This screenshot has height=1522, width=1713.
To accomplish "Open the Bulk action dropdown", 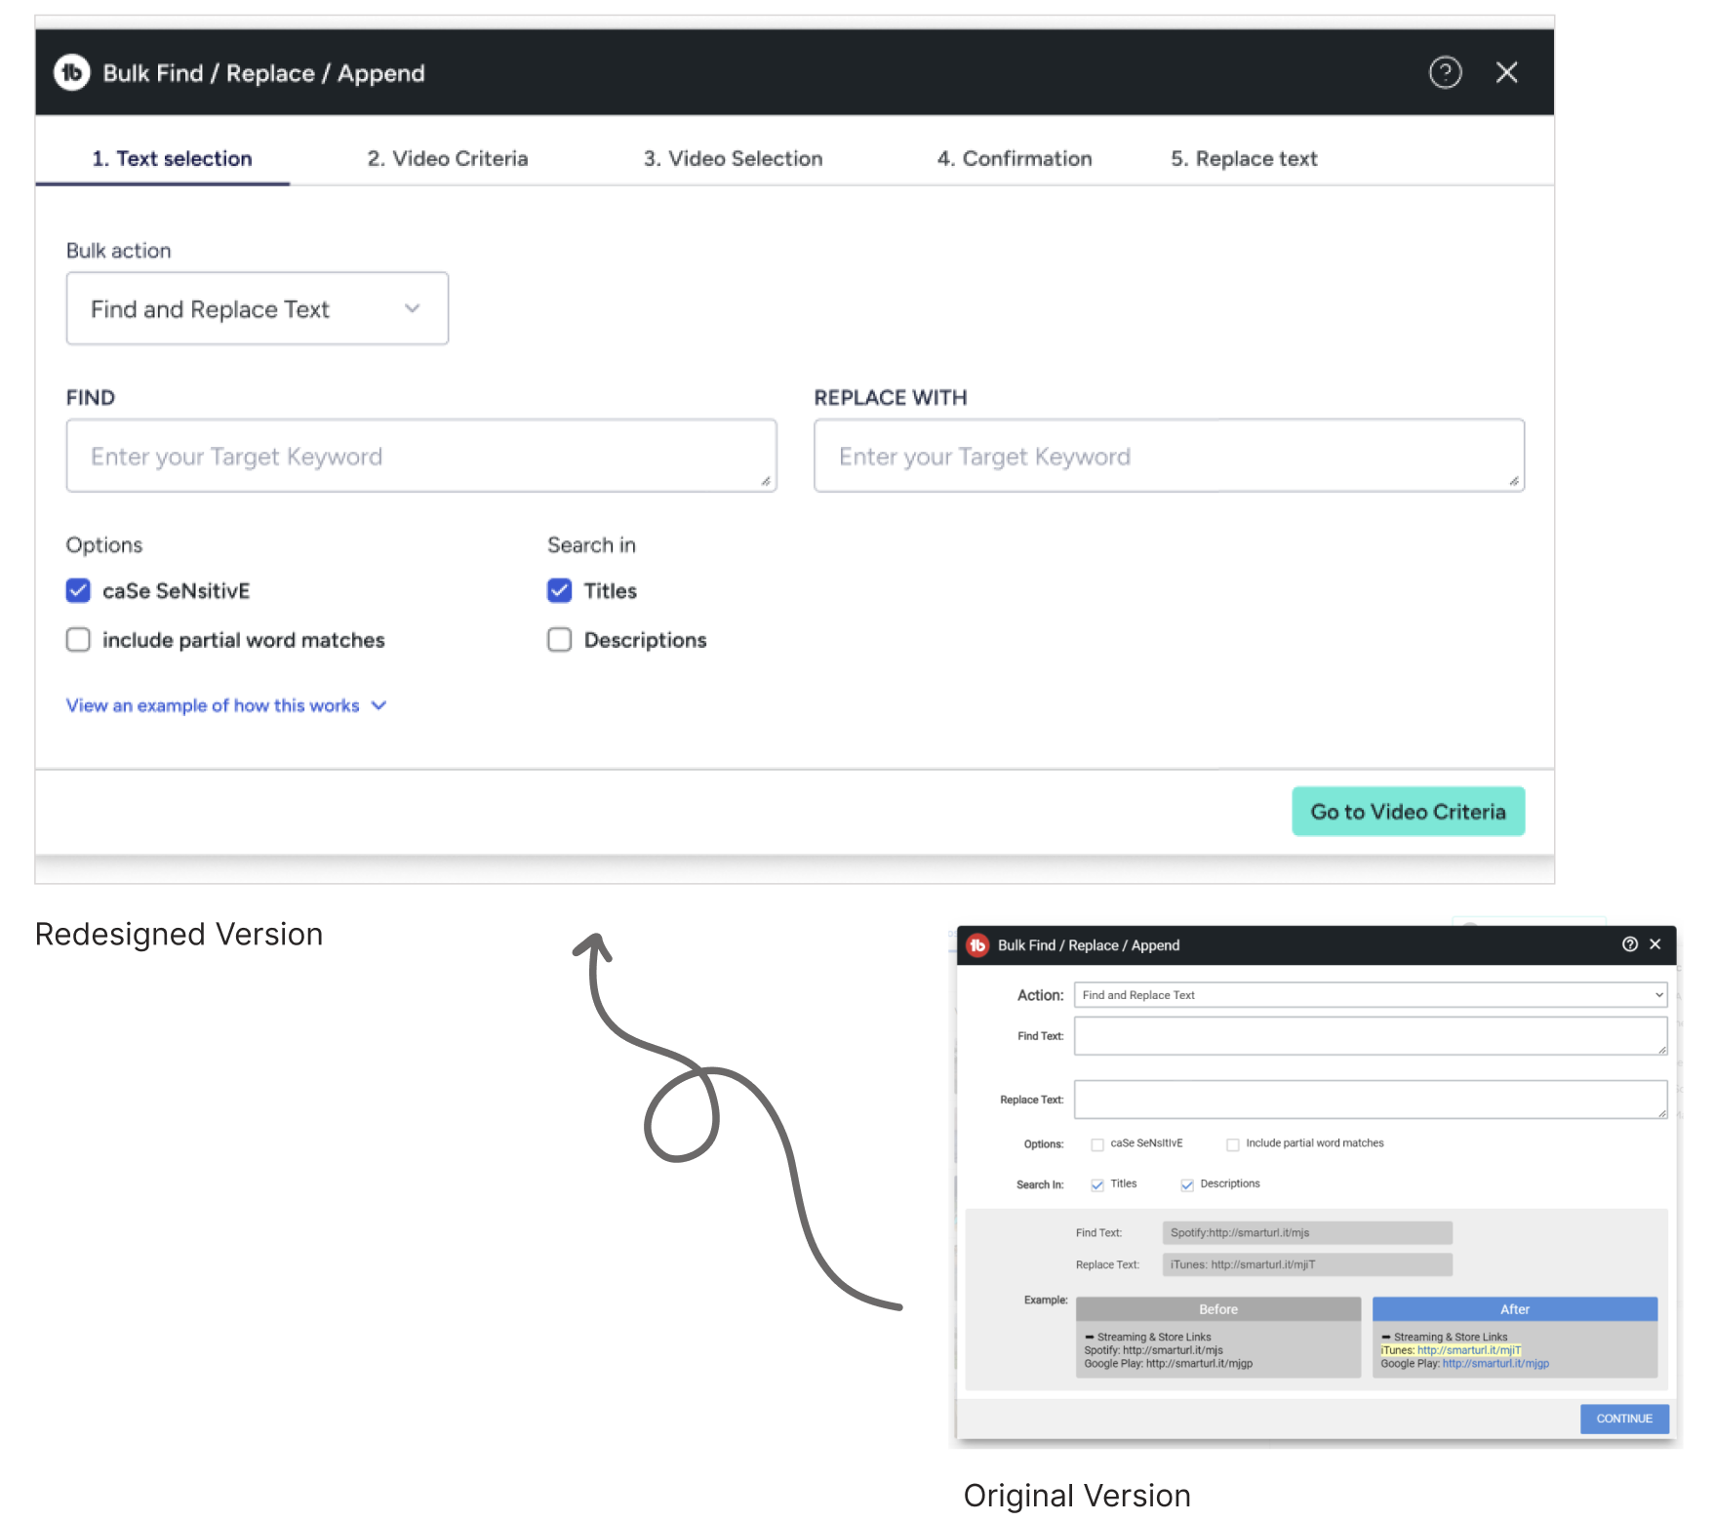I will [x=257, y=309].
